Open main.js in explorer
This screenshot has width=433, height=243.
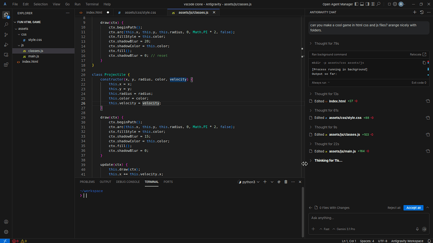[x=33, y=56]
